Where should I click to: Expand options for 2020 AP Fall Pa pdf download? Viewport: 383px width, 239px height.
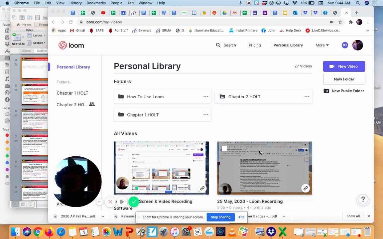[103, 216]
